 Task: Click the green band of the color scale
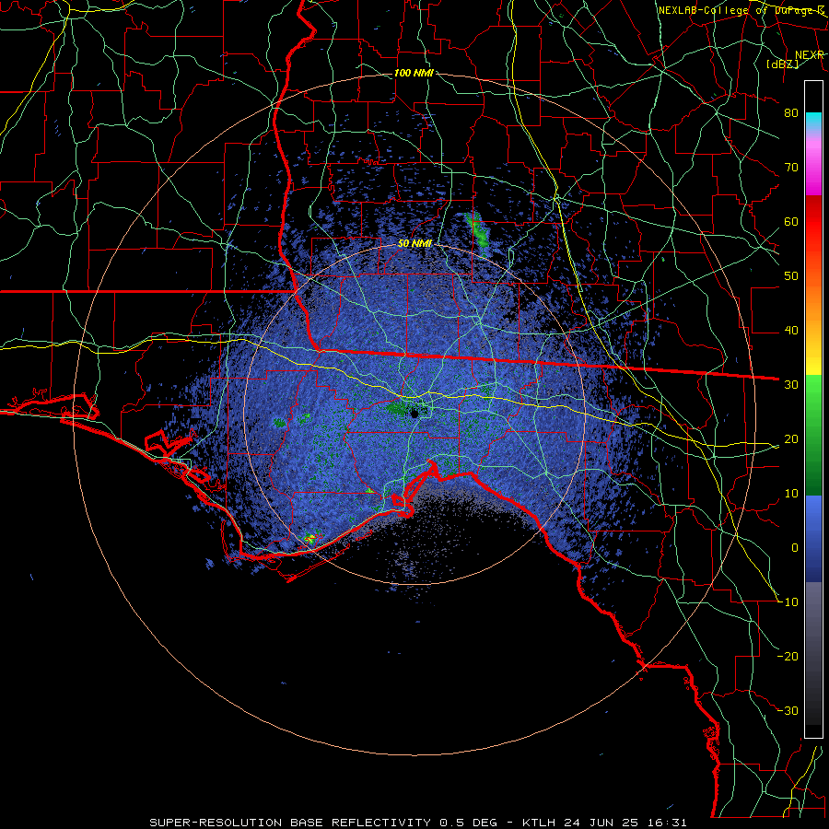[x=813, y=435]
